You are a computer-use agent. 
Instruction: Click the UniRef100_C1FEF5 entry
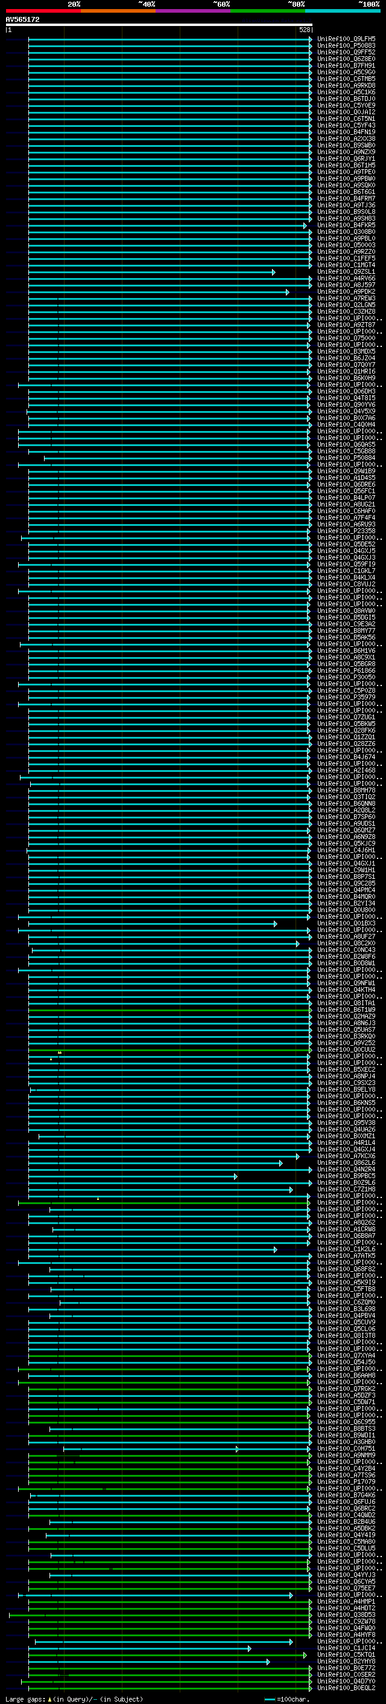click(x=346, y=258)
